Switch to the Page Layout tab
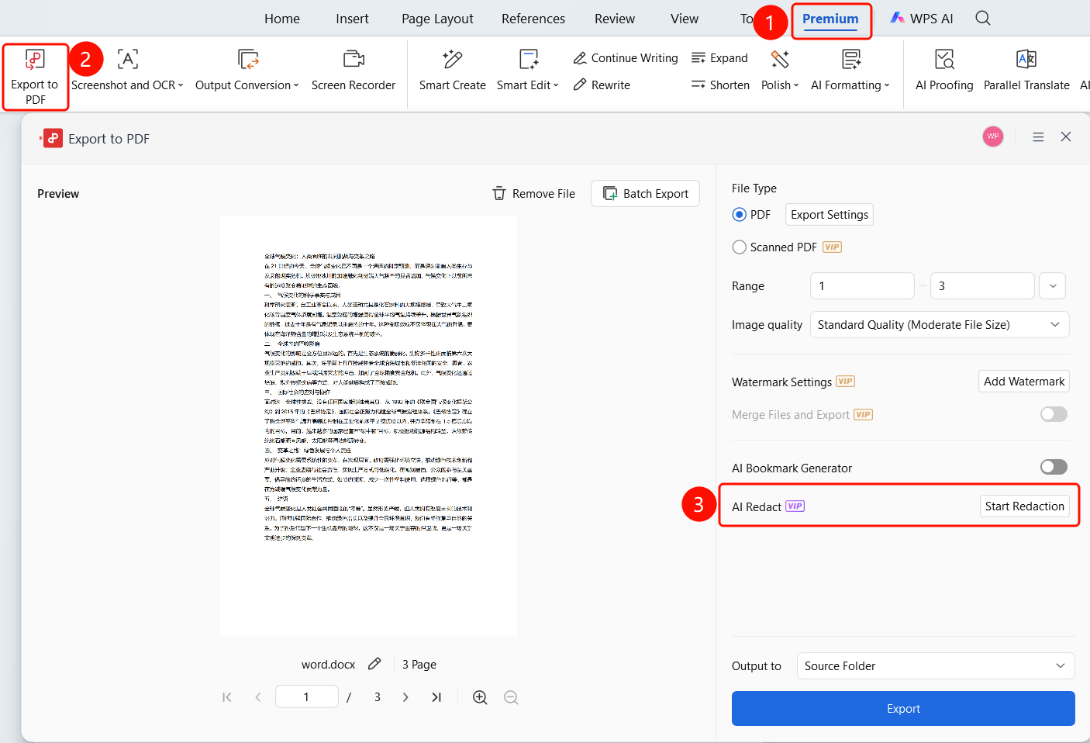This screenshot has height=743, width=1090. pyautogui.click(x=437, y=19)
